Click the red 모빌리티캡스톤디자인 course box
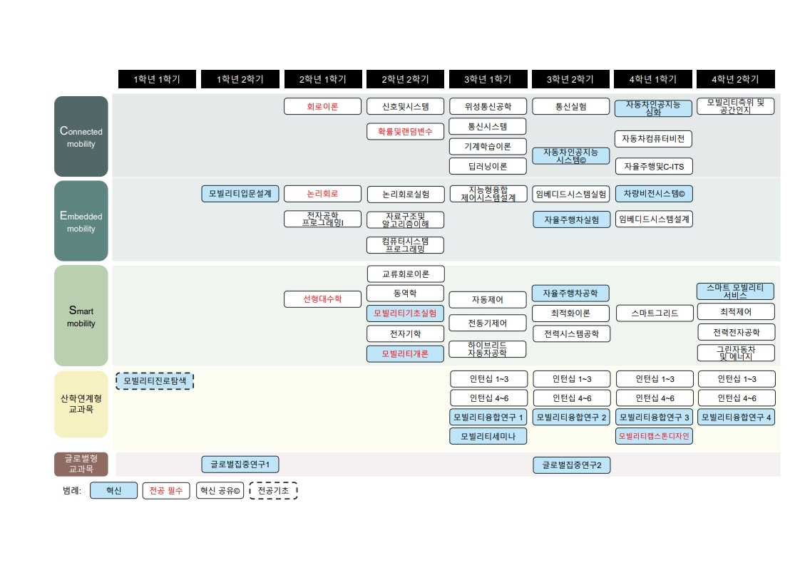Viewport: 800px width, 565px height. click(654, 436)
